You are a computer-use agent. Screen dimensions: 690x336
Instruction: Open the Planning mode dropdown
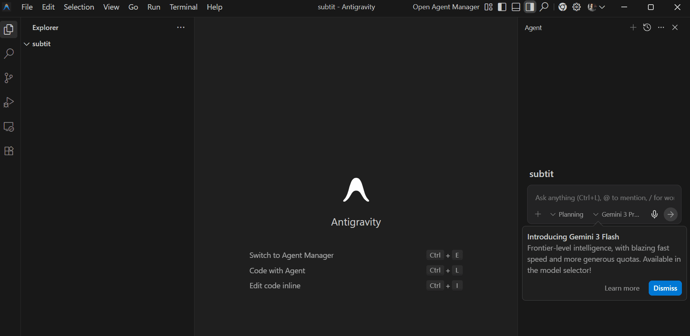point(567,214)
